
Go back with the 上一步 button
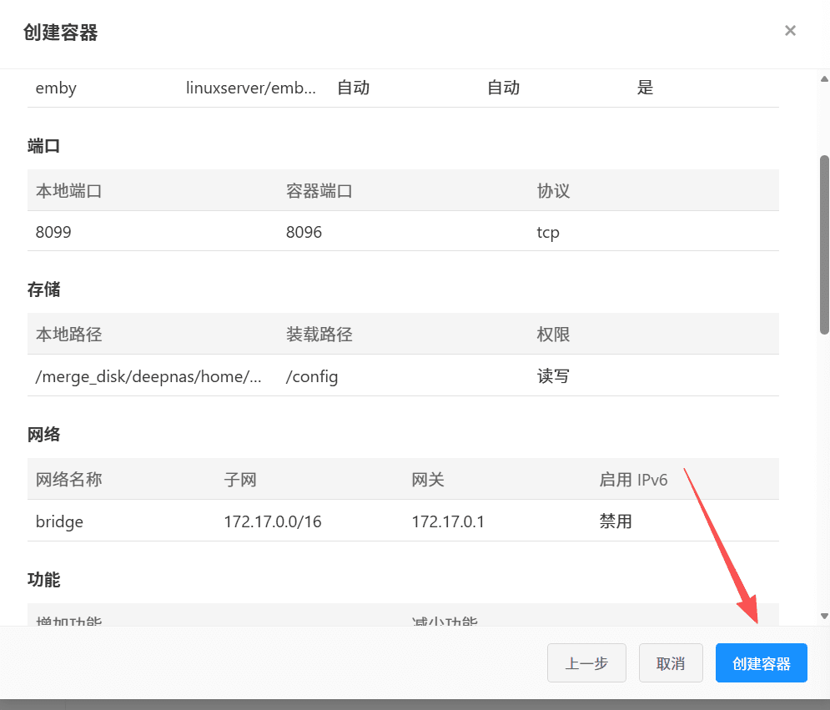coord(586,663)
